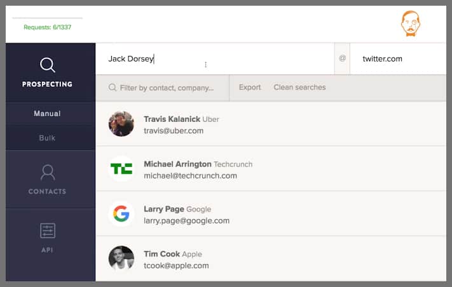
Task: Open the Contacts person icon
Action: [48, 172]
